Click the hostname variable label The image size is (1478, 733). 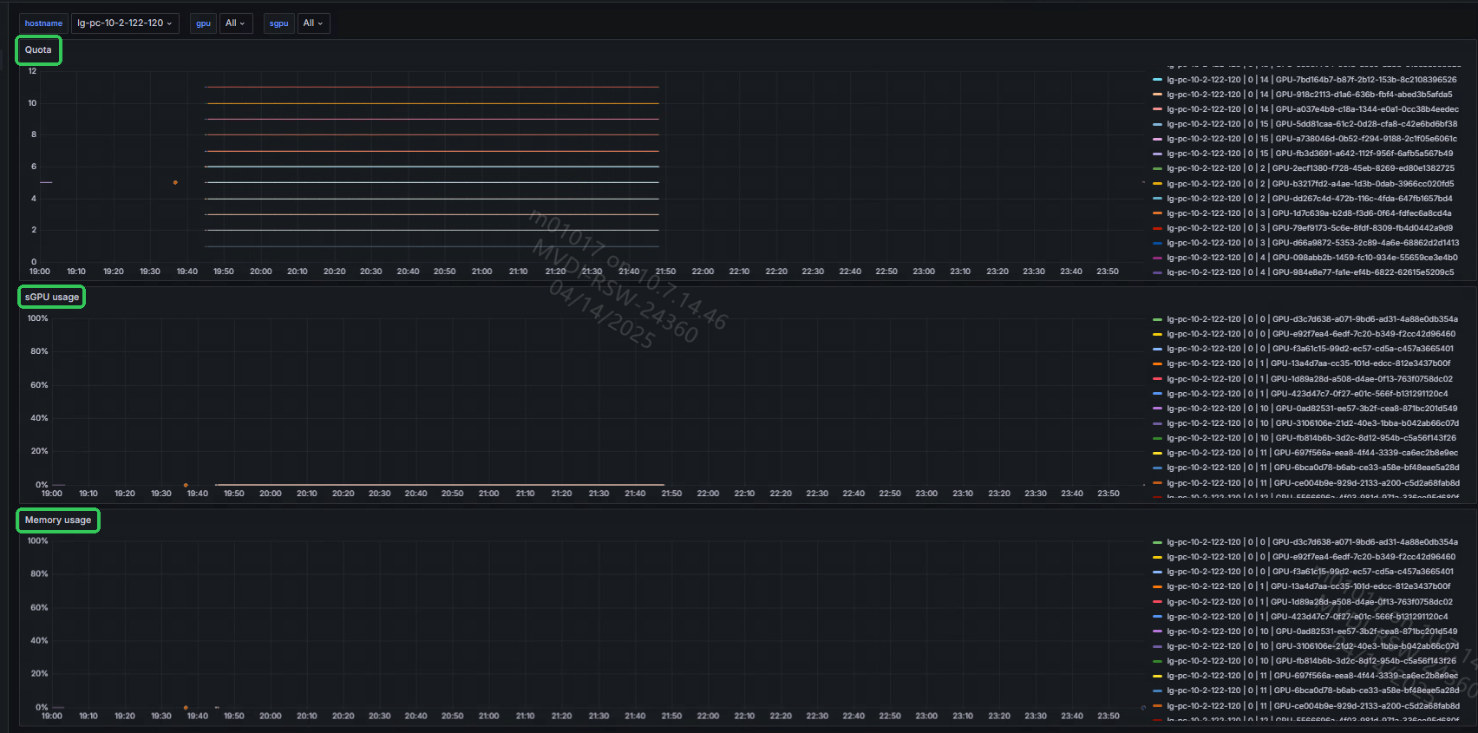coord(43,23)
